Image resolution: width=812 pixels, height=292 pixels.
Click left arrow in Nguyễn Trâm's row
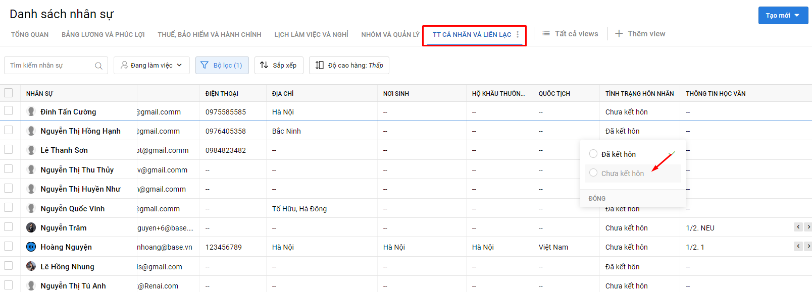tap(798, 227)
